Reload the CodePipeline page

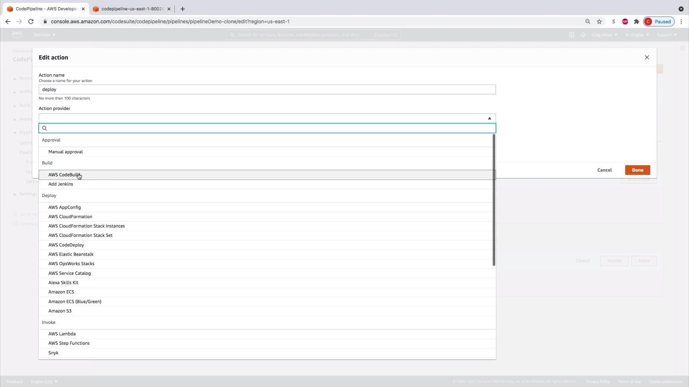(31, 21)
